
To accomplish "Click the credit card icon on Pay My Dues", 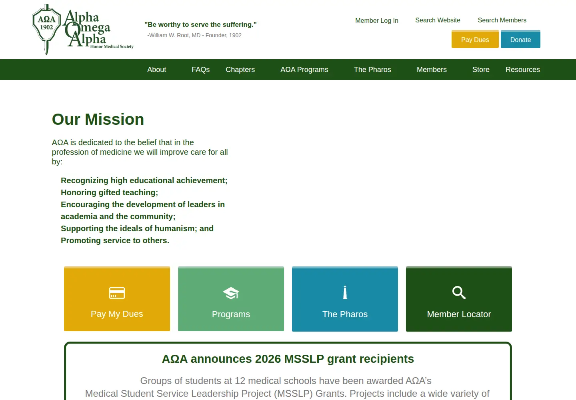I will tap(117, 293).
